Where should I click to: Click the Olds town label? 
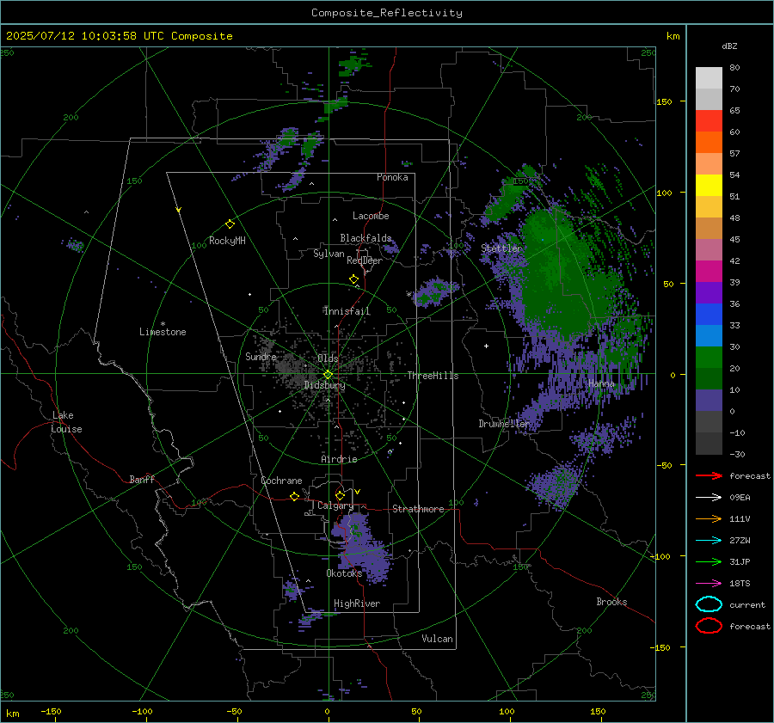[x=328, y=358]
